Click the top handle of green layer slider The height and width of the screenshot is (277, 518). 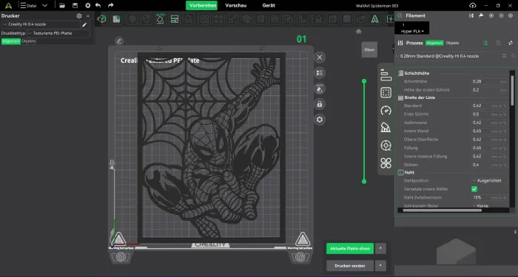tap(364, 81)
